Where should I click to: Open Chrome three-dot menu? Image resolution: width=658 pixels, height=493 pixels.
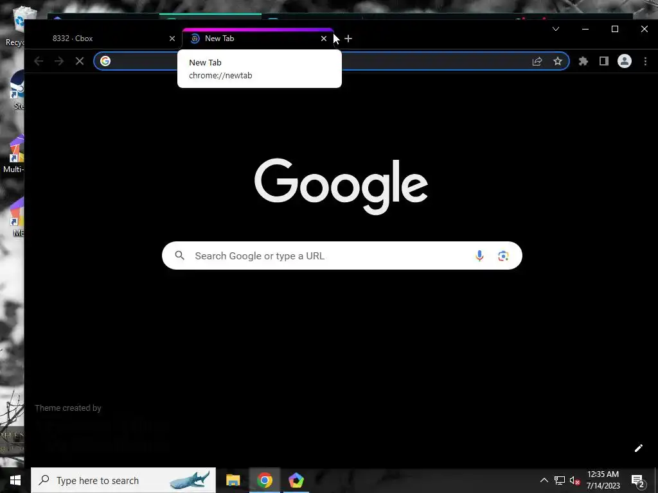tap(645, 61)
